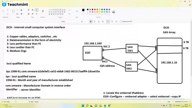192x108 pixels.
Task: Click the 'iqn.1998-01.com.vmware' text line on canvas
Action: [53, 71]
